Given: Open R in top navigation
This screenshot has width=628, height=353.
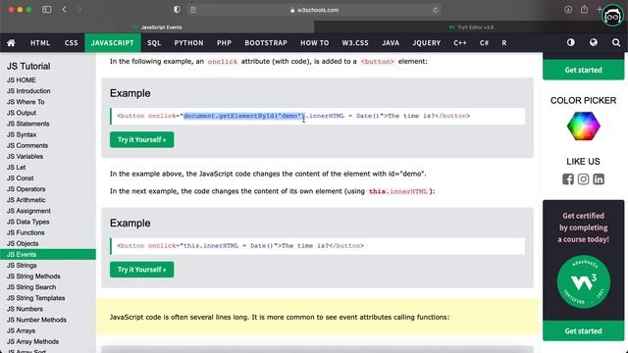Looking at the screenshot, I should (x=503, y=43).
